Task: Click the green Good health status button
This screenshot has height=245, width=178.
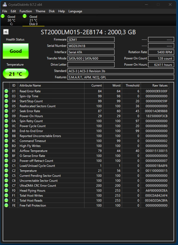Action: (x=16, y=51)
